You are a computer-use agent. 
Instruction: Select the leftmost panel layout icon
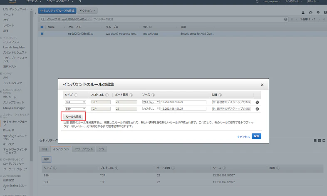[x=315, y=141]
